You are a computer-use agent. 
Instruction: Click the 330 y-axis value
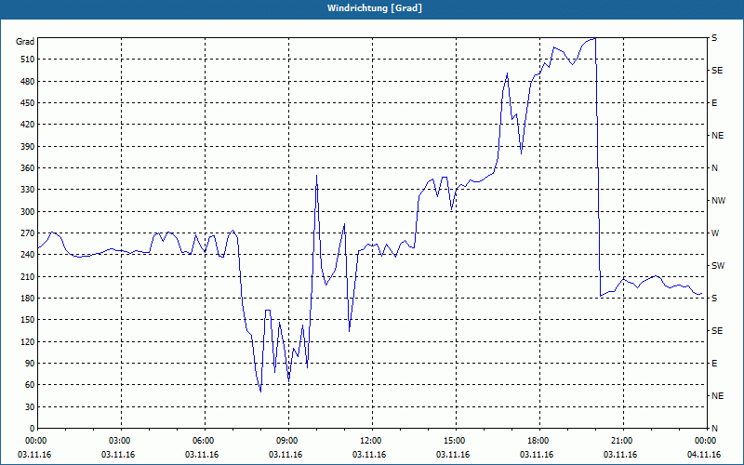tap(28, 190)
